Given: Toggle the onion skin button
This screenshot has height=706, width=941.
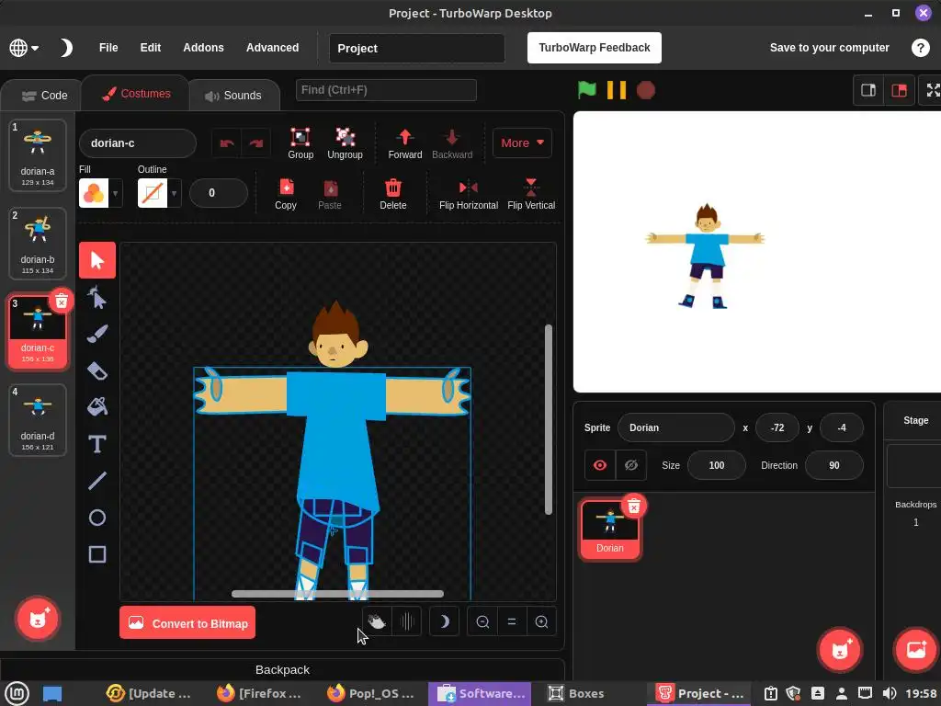Looking at the screenshot, I should point(377,622).
